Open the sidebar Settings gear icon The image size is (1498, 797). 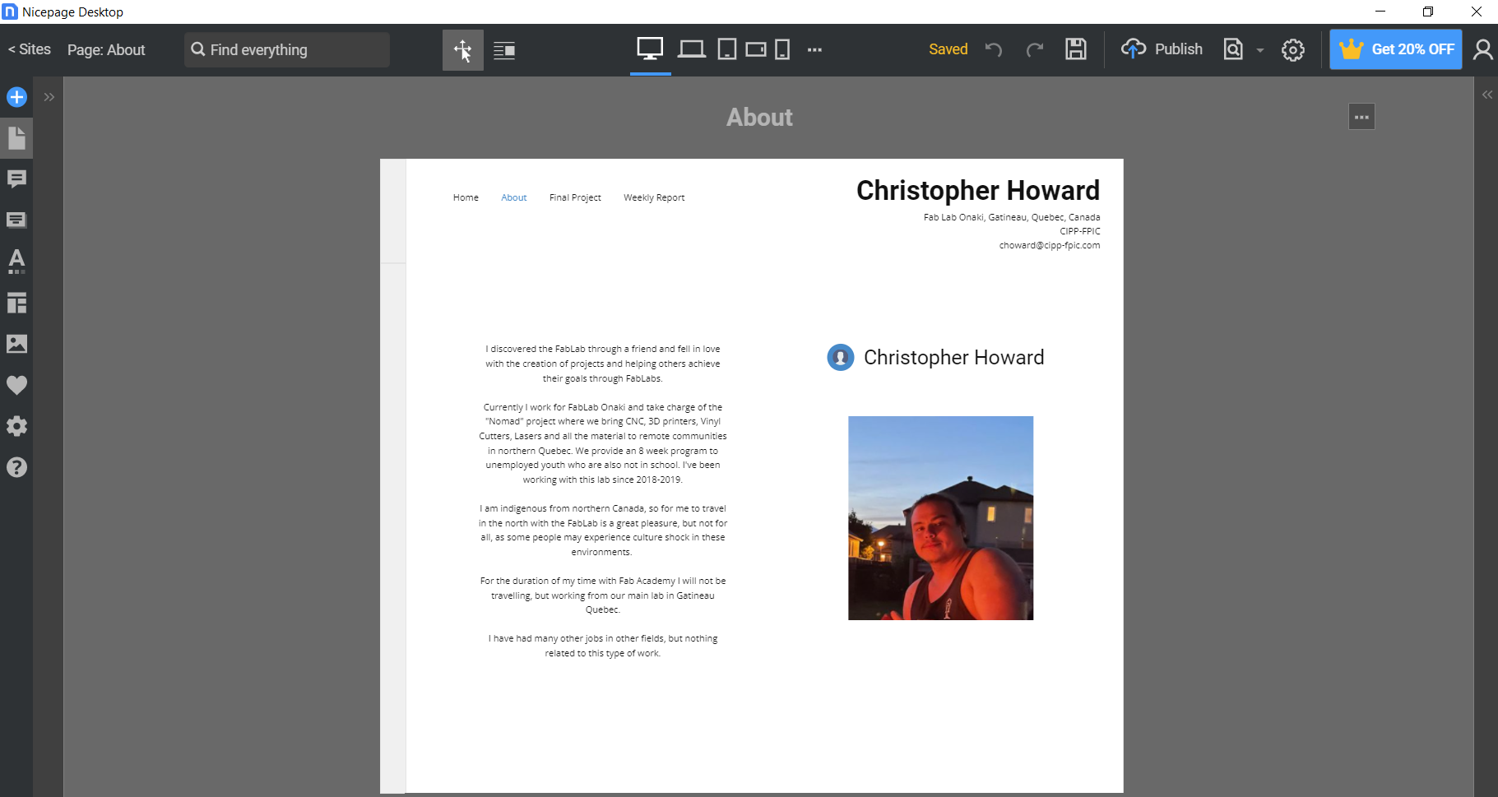pos(16,426)
